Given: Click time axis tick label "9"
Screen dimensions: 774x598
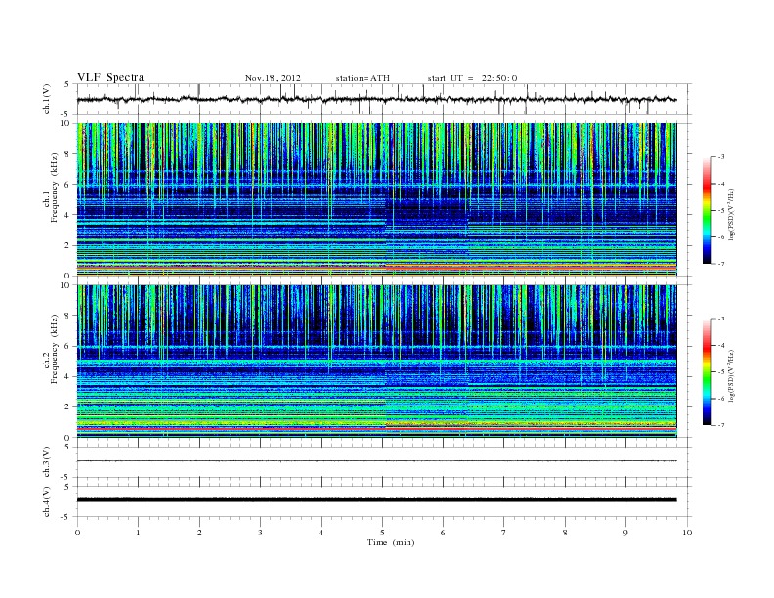Looking at the screenshot, I should click(x=625, y=533).
